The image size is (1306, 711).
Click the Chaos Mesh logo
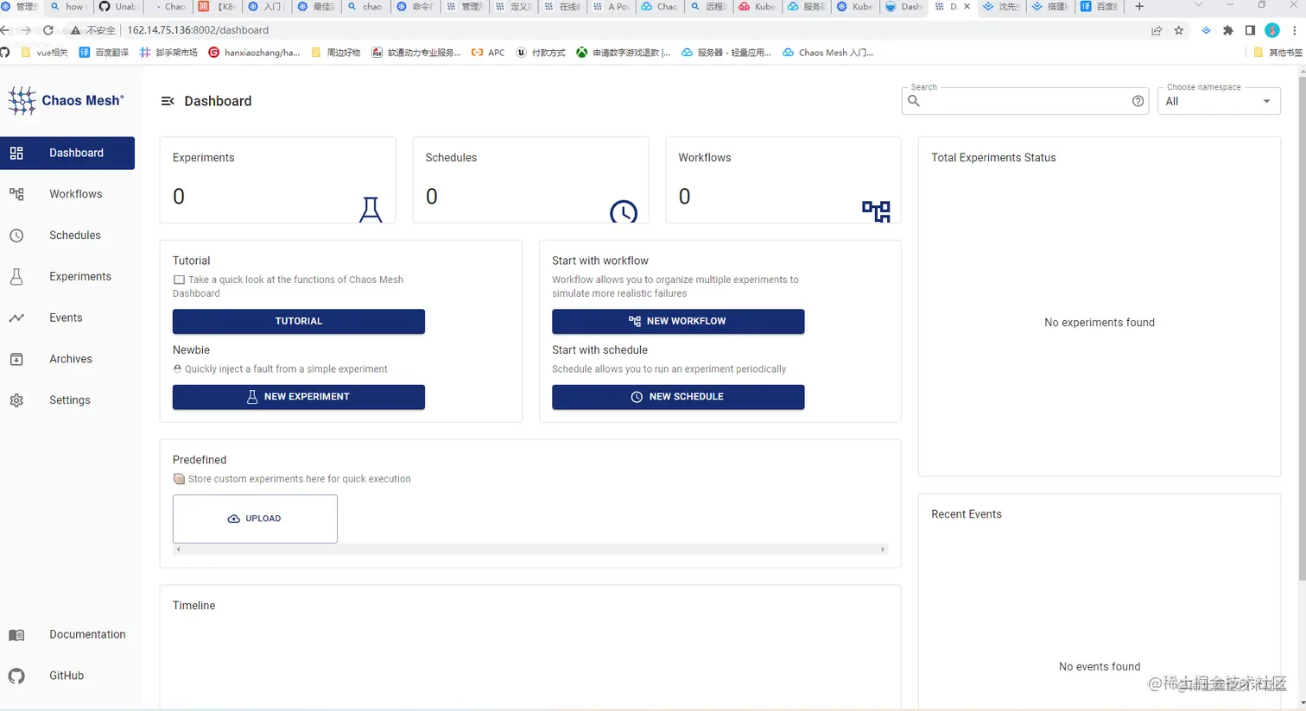(66, 101)
